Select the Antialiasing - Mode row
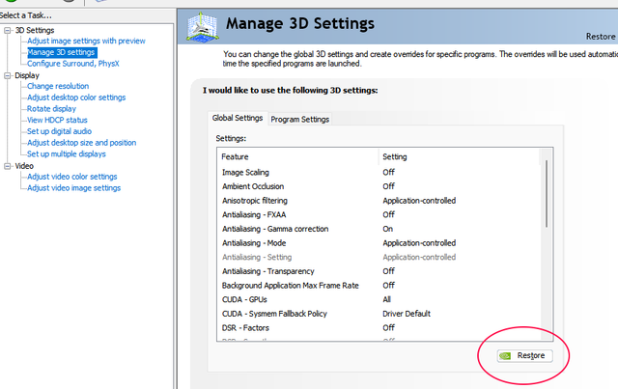 point(378,243)
